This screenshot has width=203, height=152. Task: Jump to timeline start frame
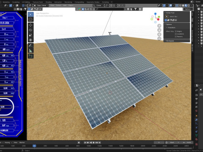85,143
